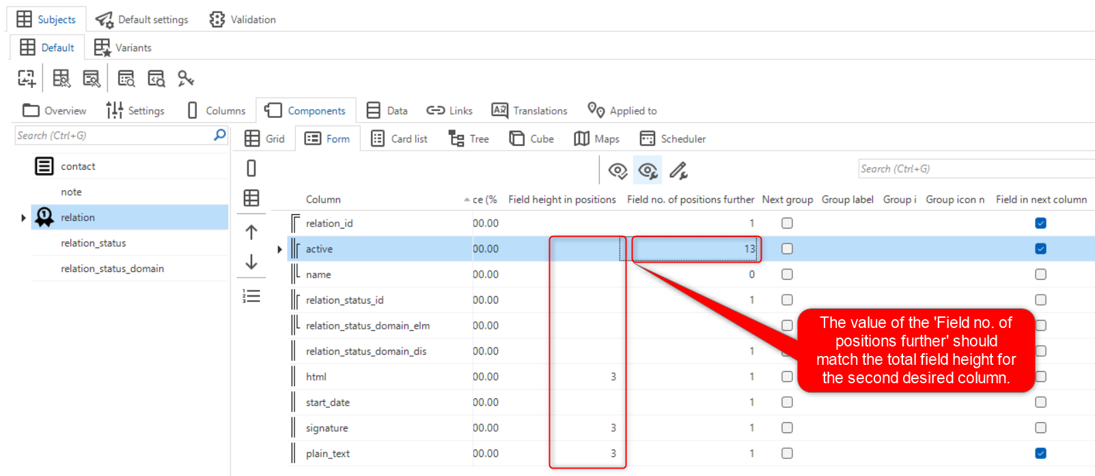Click the grid design wand toolbar icon
This screenshot has height=476, width=1095.
(61, 78)
